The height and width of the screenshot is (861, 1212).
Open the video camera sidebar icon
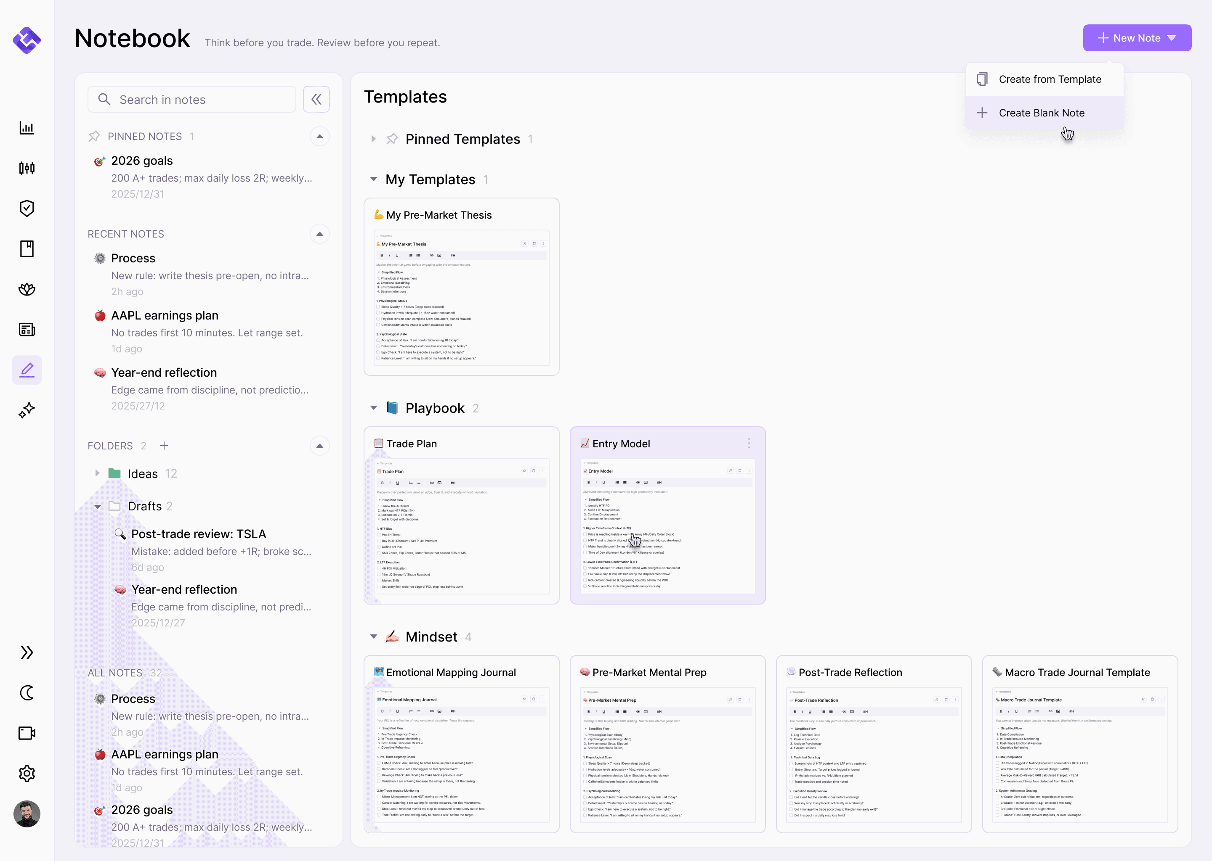coord(27,733)
